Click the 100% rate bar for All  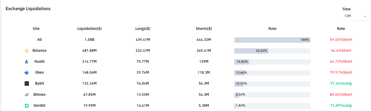272,40
